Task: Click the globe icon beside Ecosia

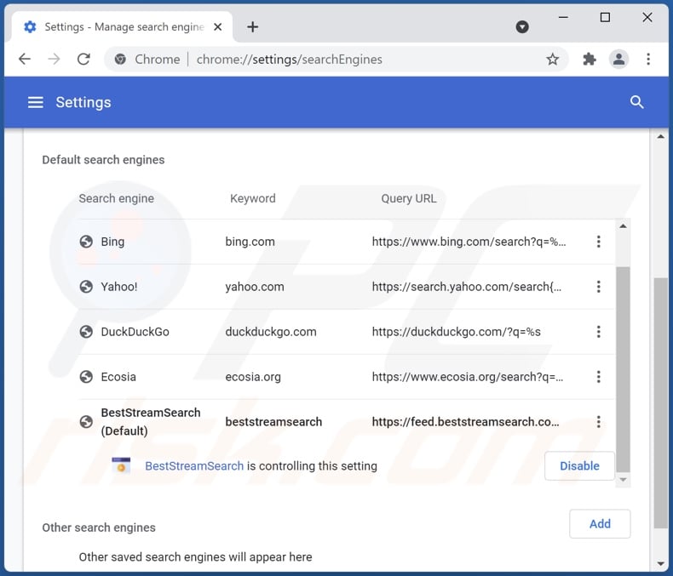Action: coord(86,377)
